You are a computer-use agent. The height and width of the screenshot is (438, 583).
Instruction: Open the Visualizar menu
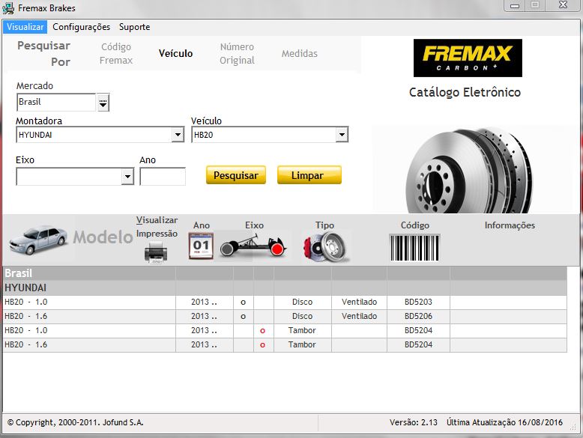pyautogui.click(x=25, y=27)
